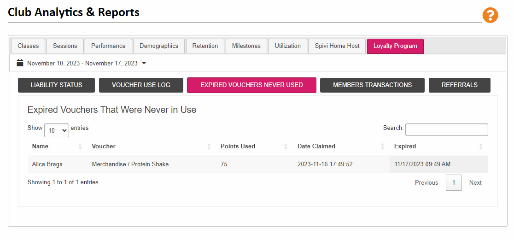Open the Referrals report
The height and width of the screenshot is (240, 514).
pyautogui.click(x=460, y=85)
